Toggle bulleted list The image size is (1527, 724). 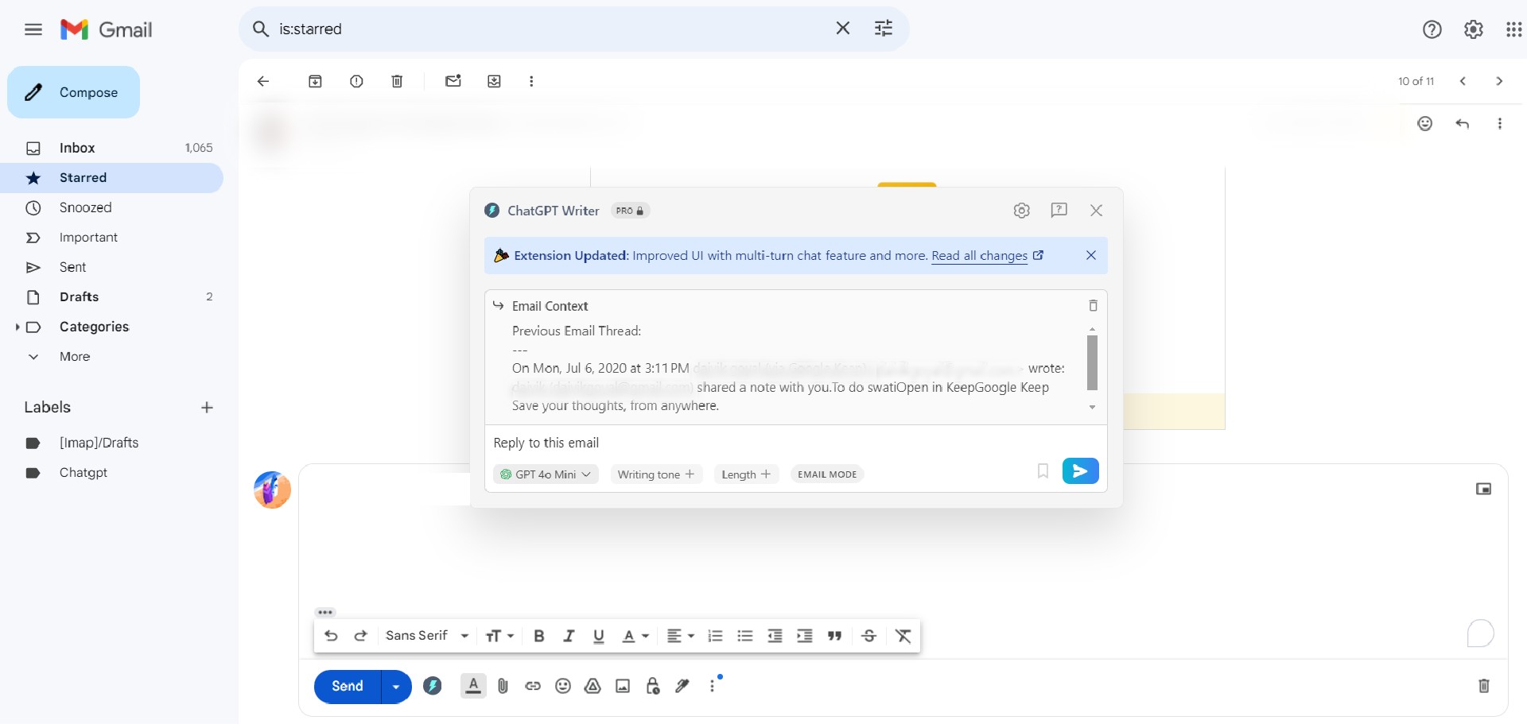coord(744,636)
